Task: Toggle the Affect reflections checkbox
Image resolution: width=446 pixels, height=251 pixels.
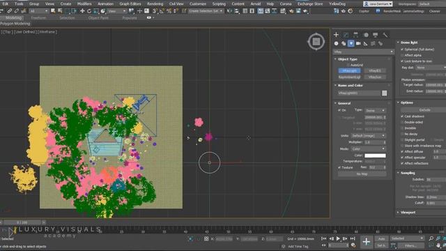Action: click(402, 163)
